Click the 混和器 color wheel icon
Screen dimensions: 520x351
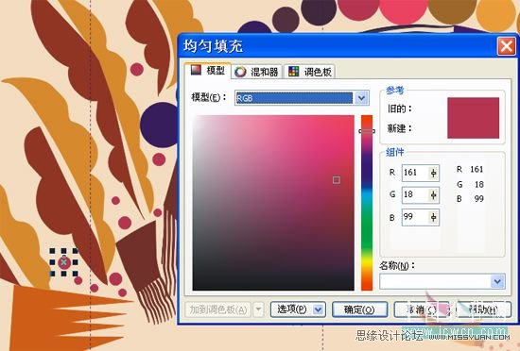(x=240, y=72)
